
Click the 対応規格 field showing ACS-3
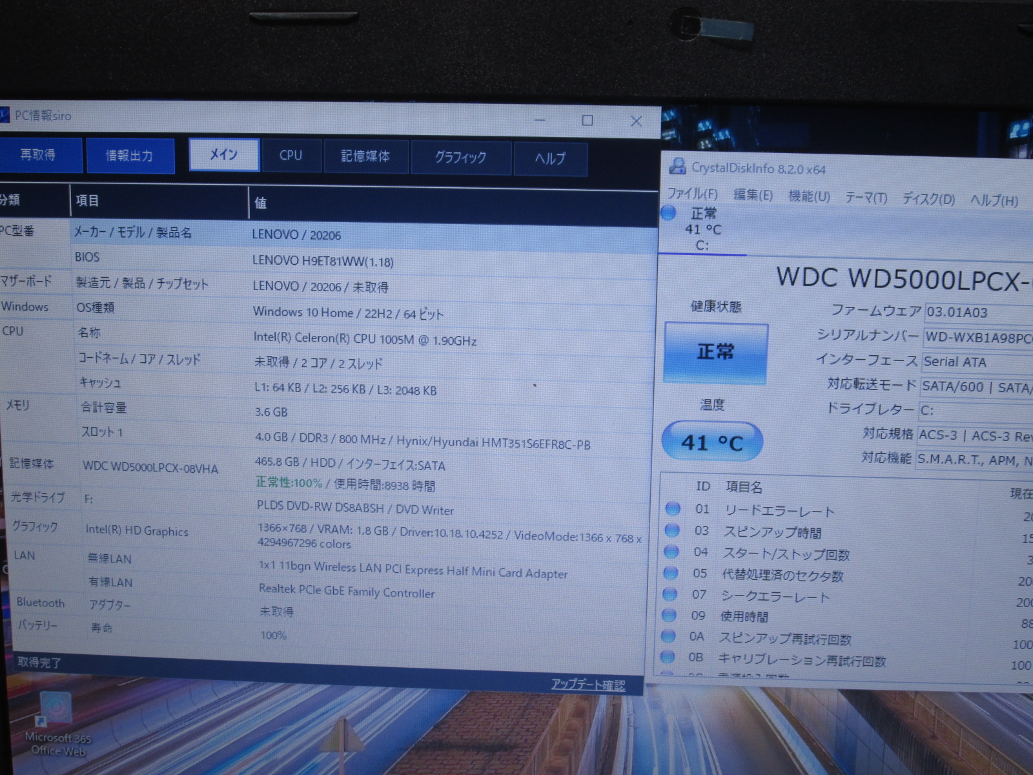point(975,435)
